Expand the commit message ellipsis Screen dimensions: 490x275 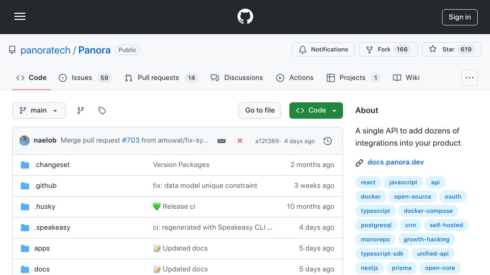tap(221, 141)
